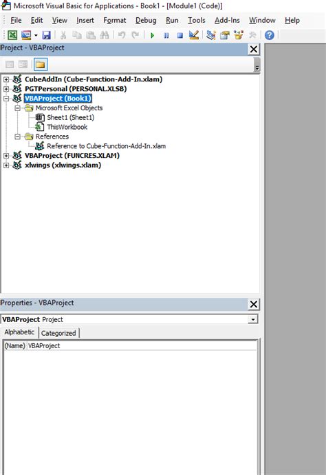Switch to the Categorized tab
The image size is (326, 475).
[58, 333]
